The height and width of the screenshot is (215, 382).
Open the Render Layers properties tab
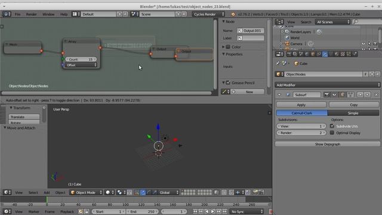(x=295, y=54)
